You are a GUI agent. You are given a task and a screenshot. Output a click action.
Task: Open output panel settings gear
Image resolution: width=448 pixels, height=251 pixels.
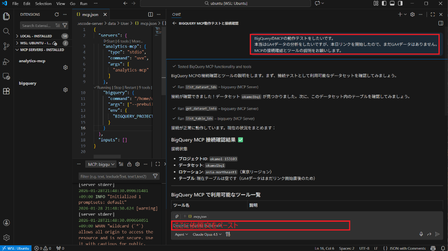[137, 164]
